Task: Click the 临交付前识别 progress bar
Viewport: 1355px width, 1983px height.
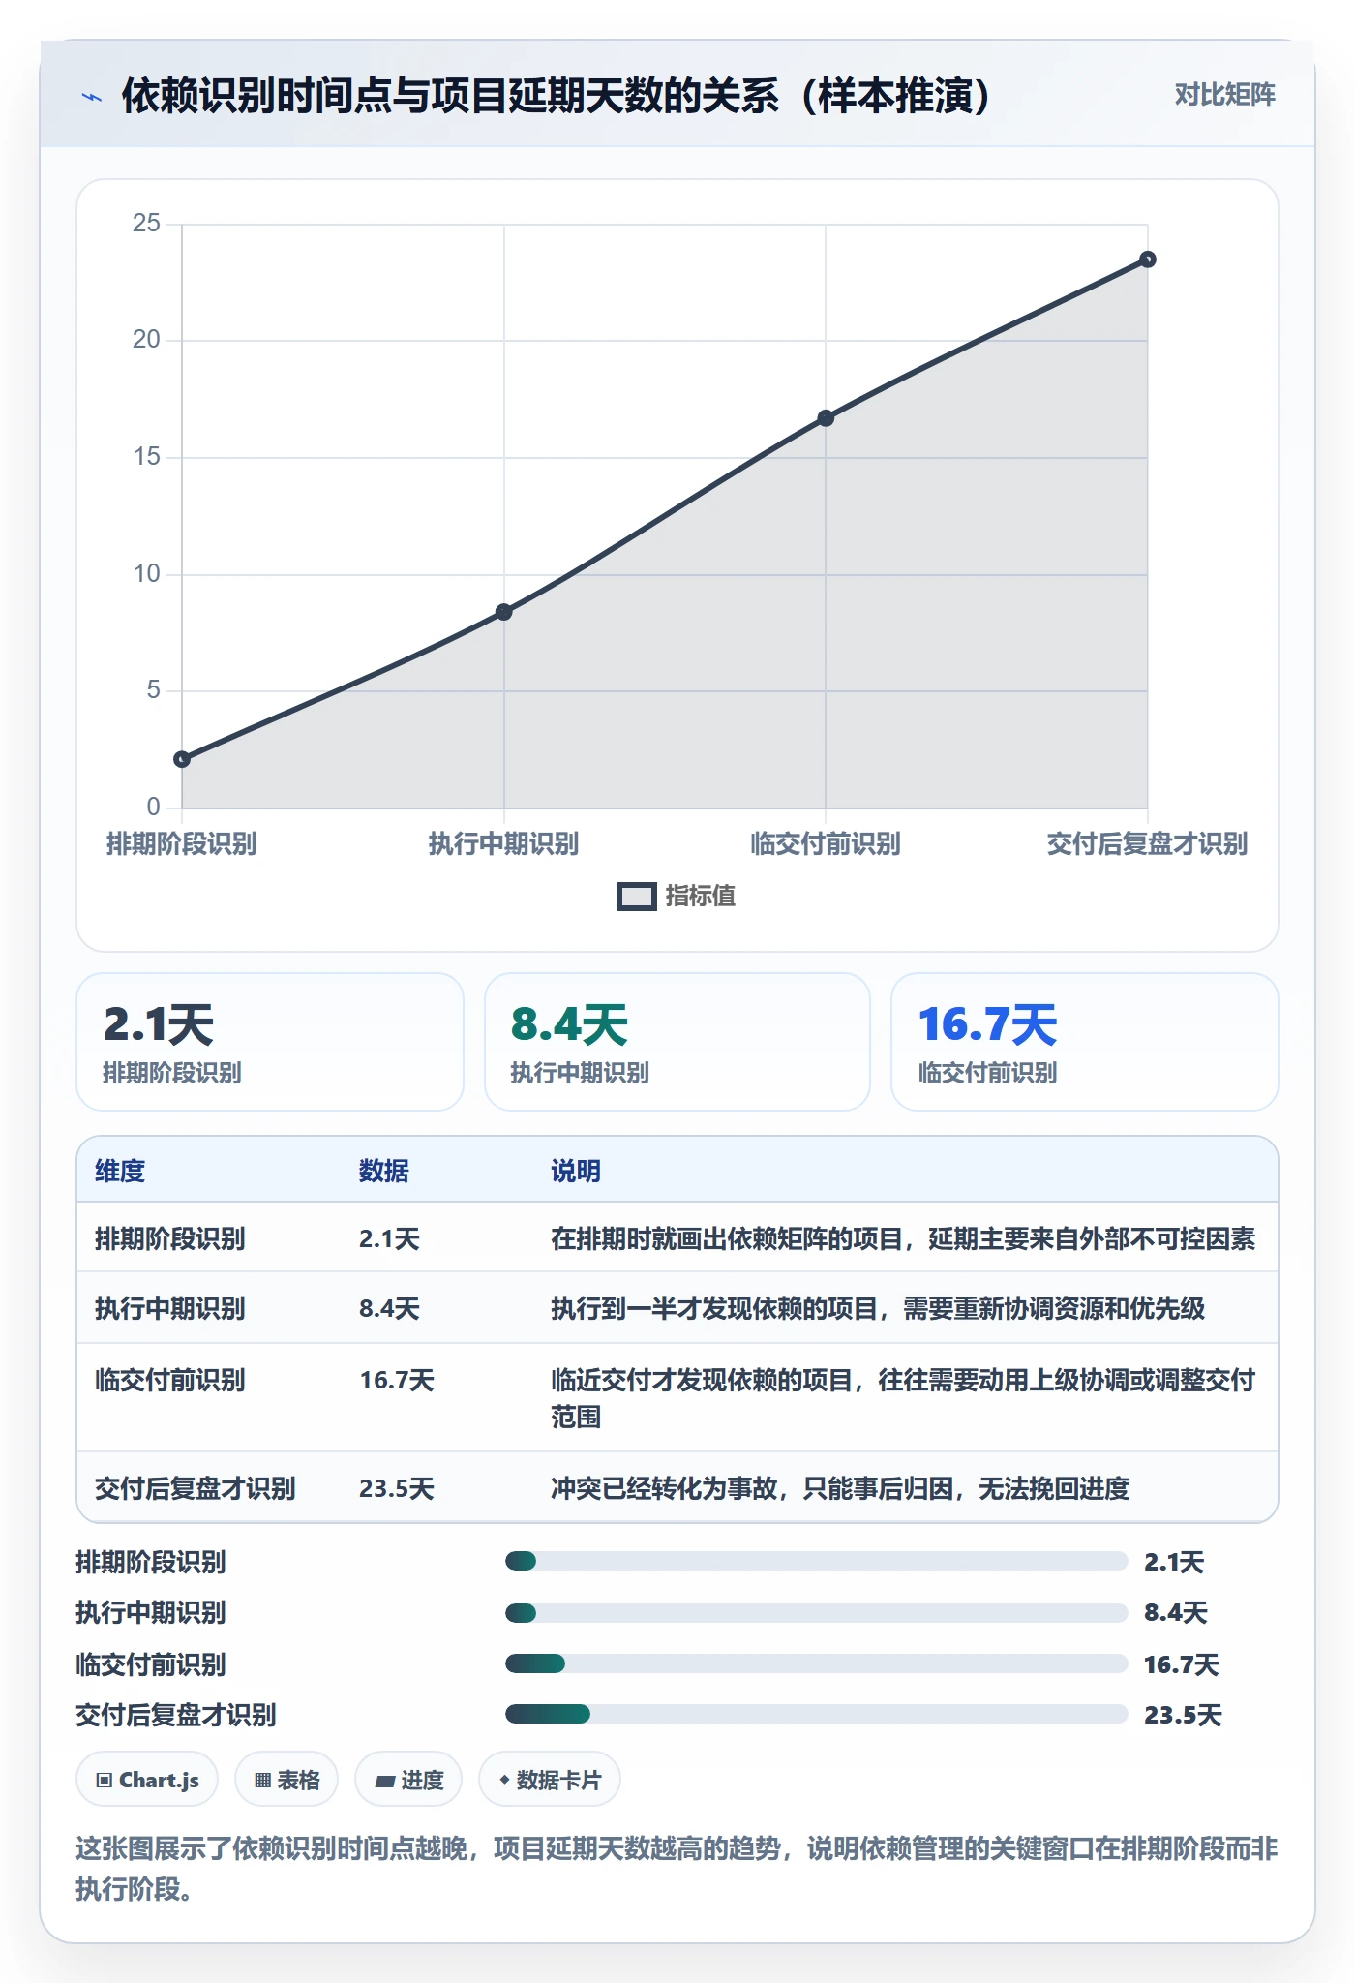Action: pyautogui.click(x=817, y=1663)
